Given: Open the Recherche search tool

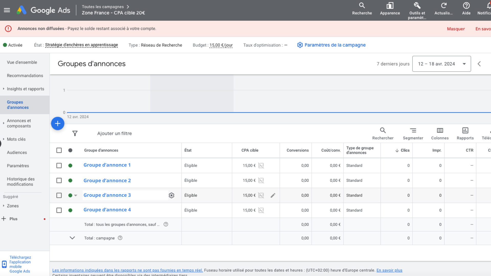Looking at the screenshot, I should click(x=362, y=9).
